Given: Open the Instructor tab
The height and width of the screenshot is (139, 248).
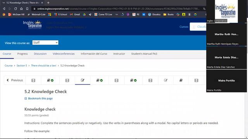Looking at the screenshot, I should 119,54.
